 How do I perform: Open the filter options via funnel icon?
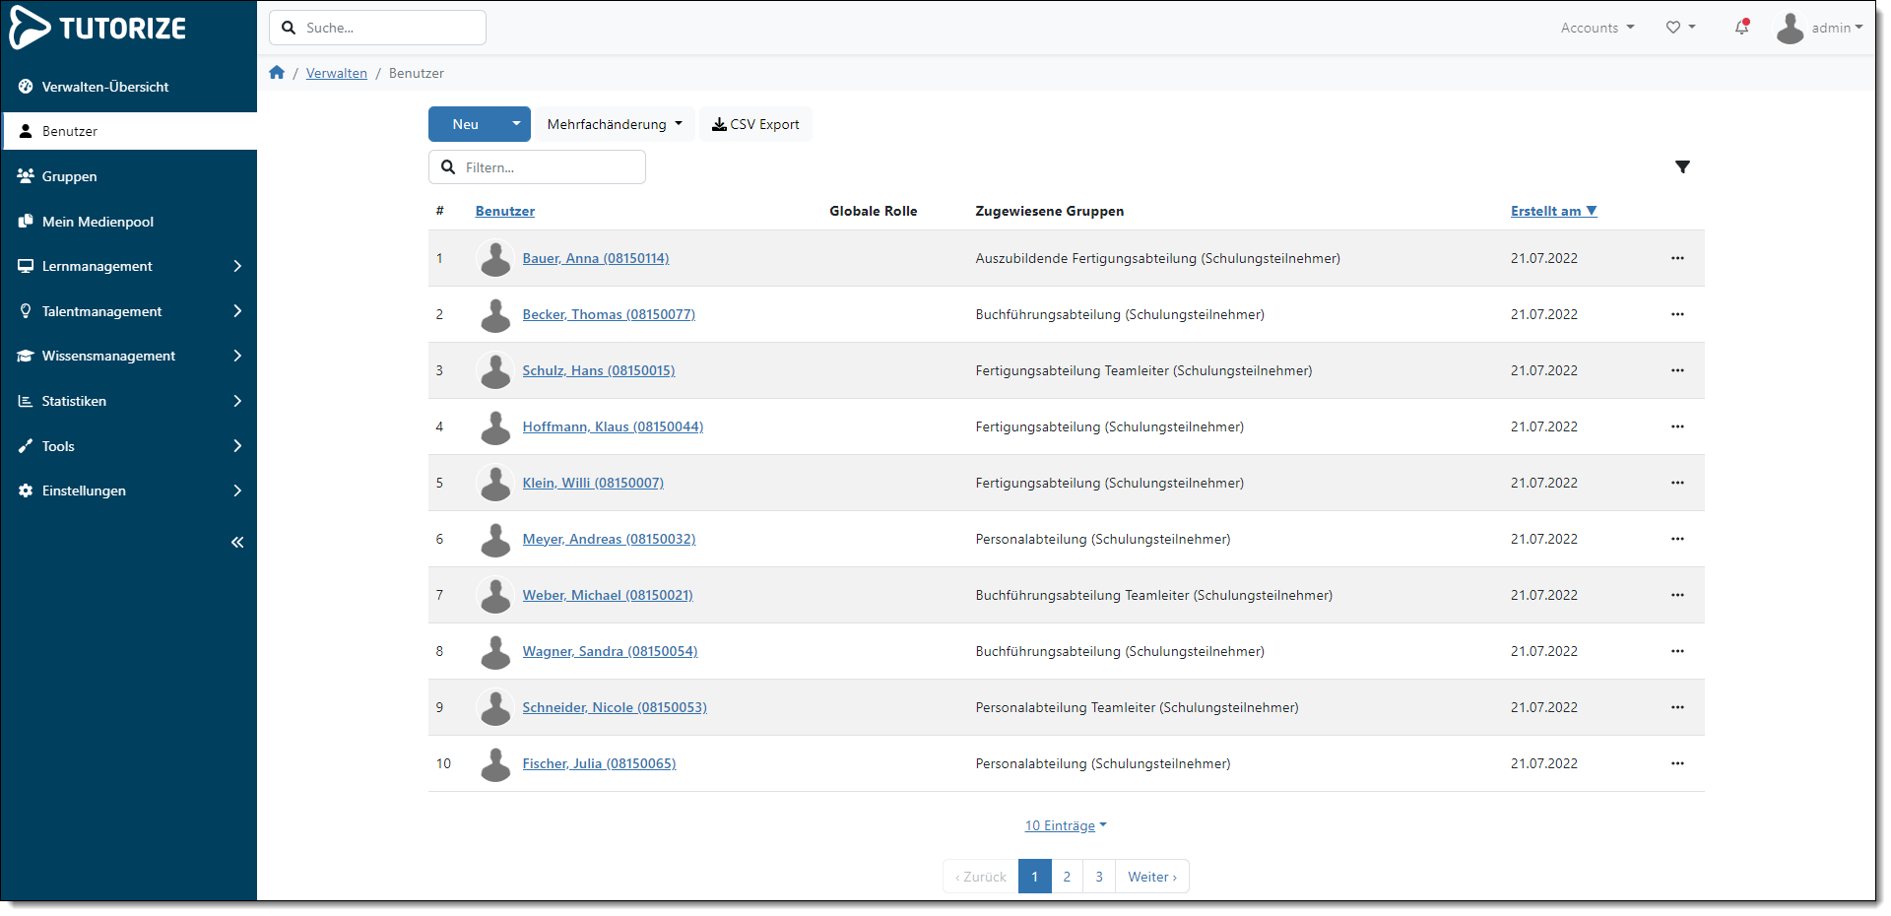tap(1683, 166)
